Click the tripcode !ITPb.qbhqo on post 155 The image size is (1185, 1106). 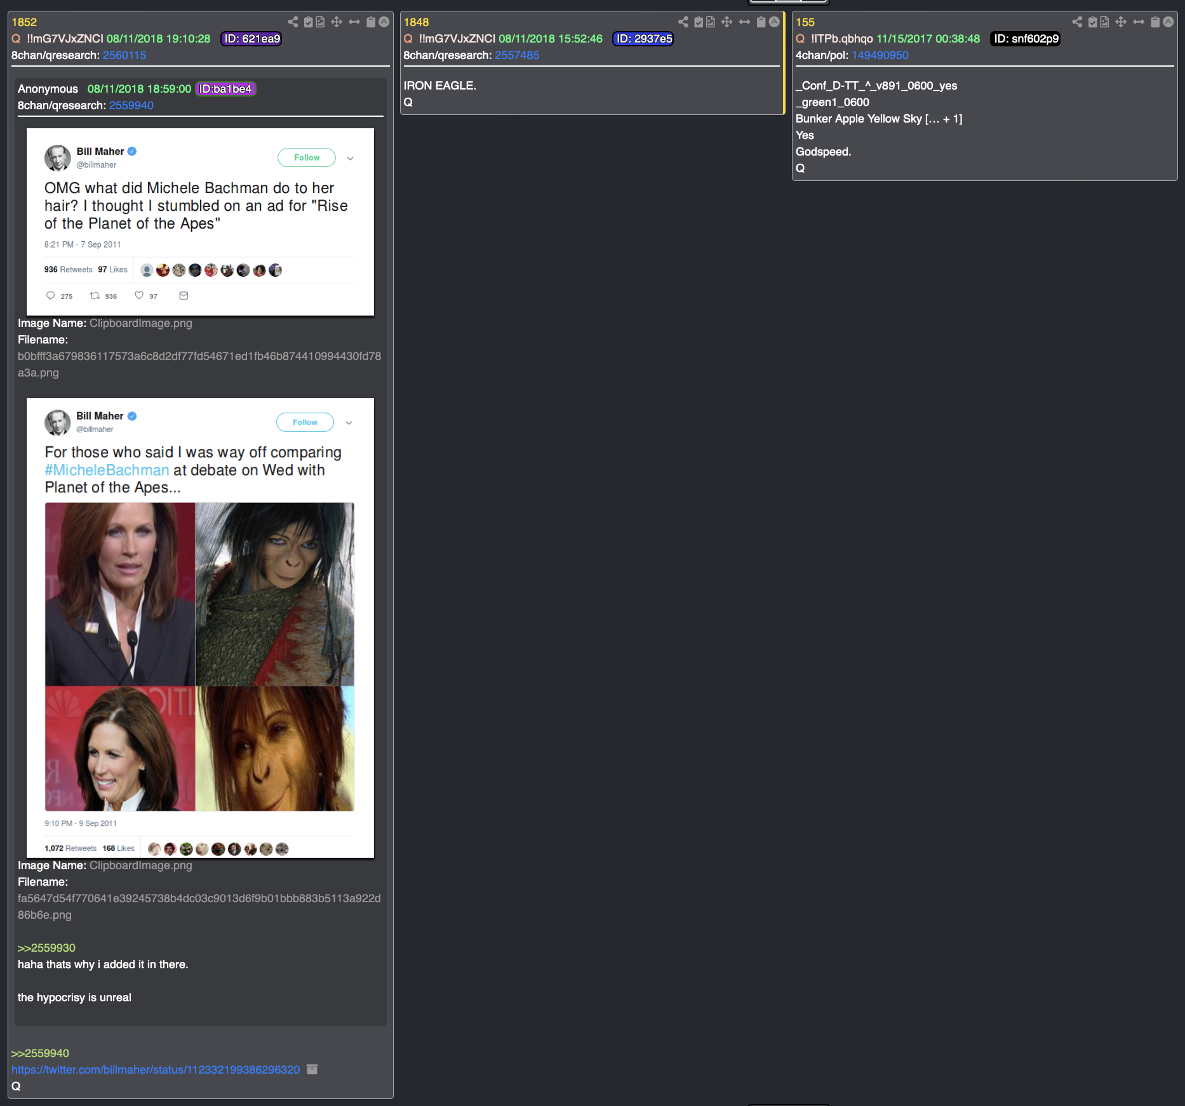click(842, 39)
